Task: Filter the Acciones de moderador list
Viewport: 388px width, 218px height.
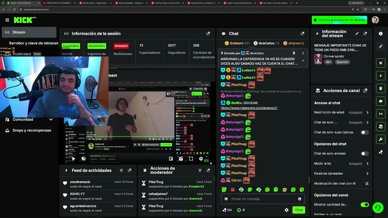Action: tap(200, 170)
